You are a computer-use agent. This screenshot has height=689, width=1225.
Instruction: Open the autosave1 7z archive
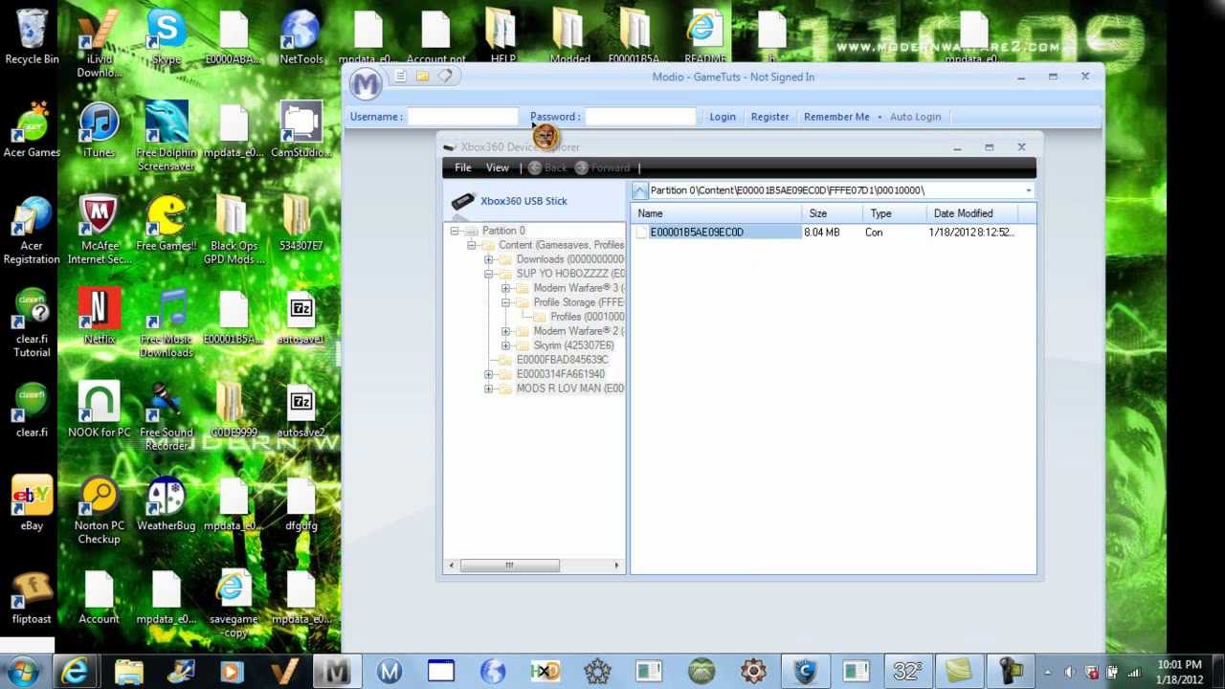tap(301, 317)
